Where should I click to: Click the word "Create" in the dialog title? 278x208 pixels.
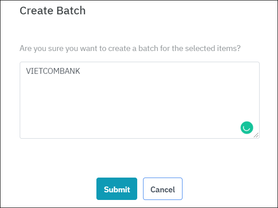coord(37,10)
